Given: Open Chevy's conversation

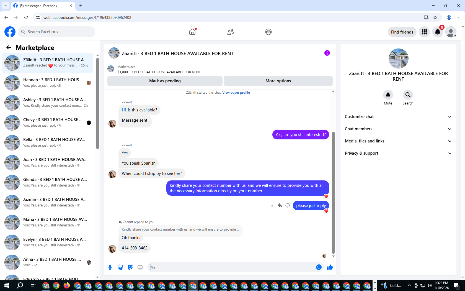Looking at the screenshot, I should (48, 123).
